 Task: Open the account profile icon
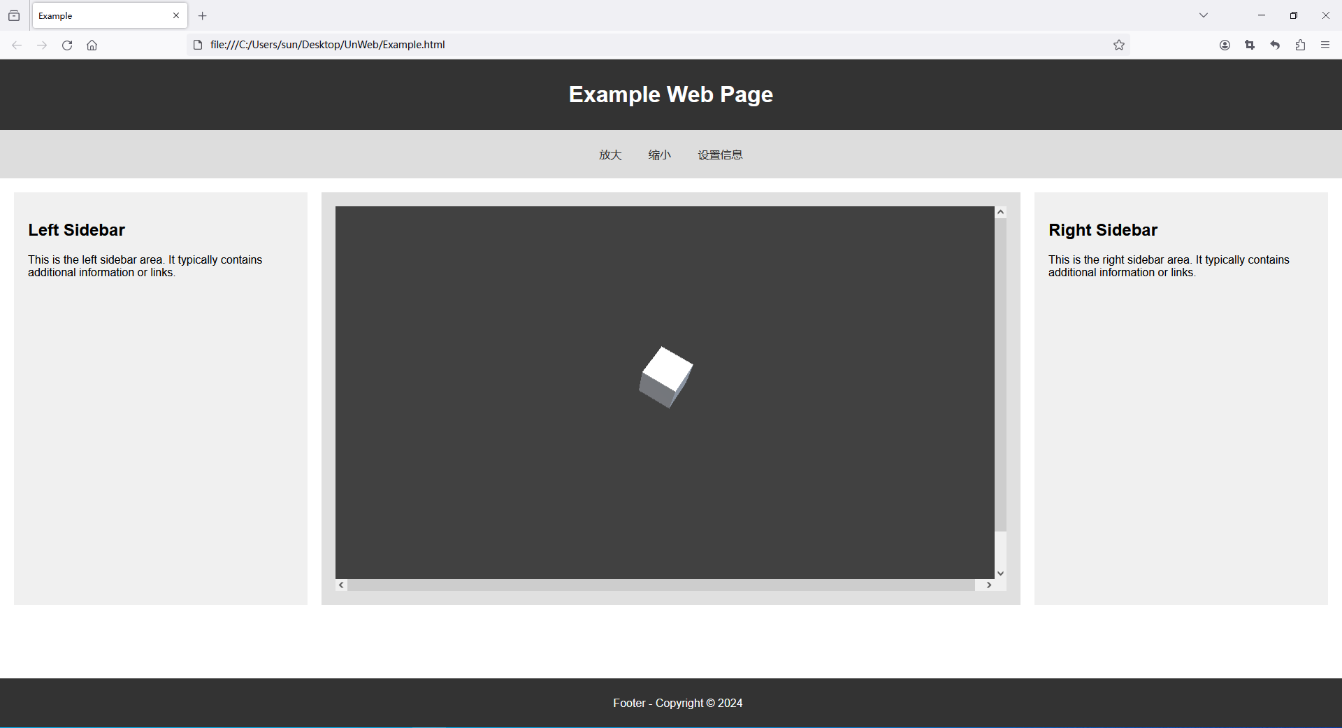pyautogui.click(x=1225, y=45)
